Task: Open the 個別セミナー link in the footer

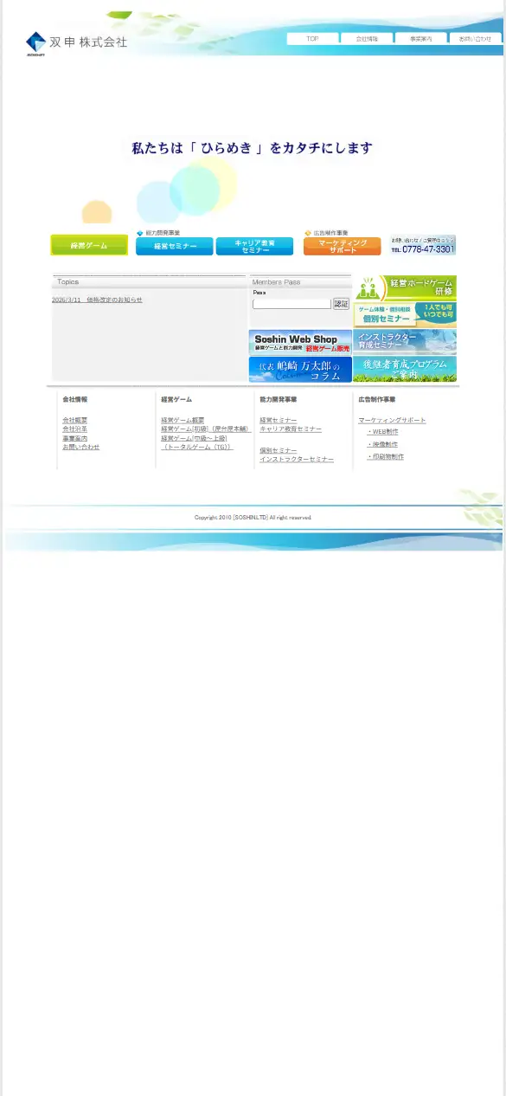Action: (278, 450)
